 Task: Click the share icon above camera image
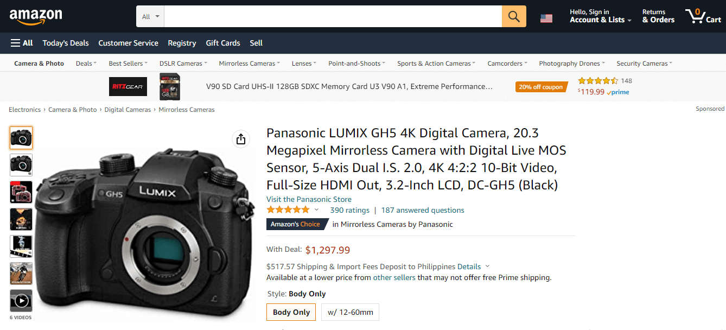point(241,139)
